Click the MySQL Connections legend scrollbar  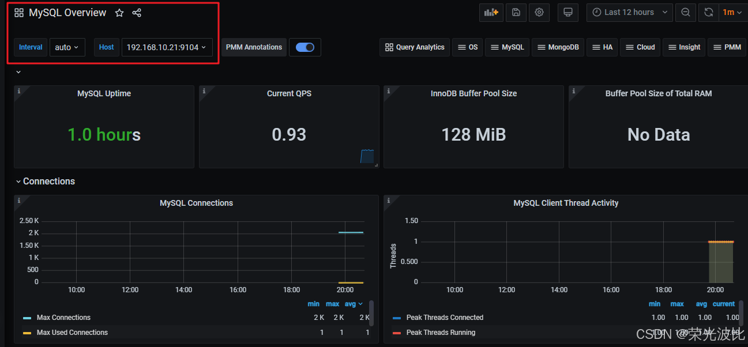click(x=371, y=313)
